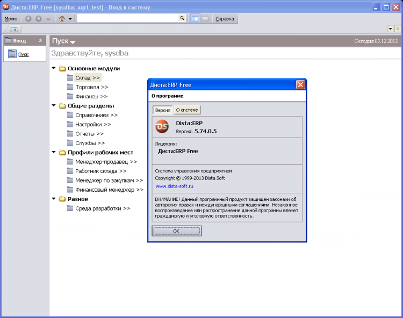Open Настройки >> section
The width and height of the screenshot is (403, 318).
[93, 124]
